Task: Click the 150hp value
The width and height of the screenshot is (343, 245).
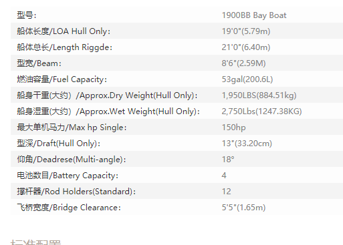Action: (x=233, y=128)
